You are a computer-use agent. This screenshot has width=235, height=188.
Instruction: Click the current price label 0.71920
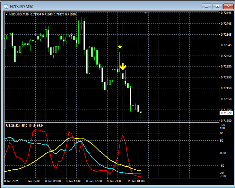tap(226, 113)
